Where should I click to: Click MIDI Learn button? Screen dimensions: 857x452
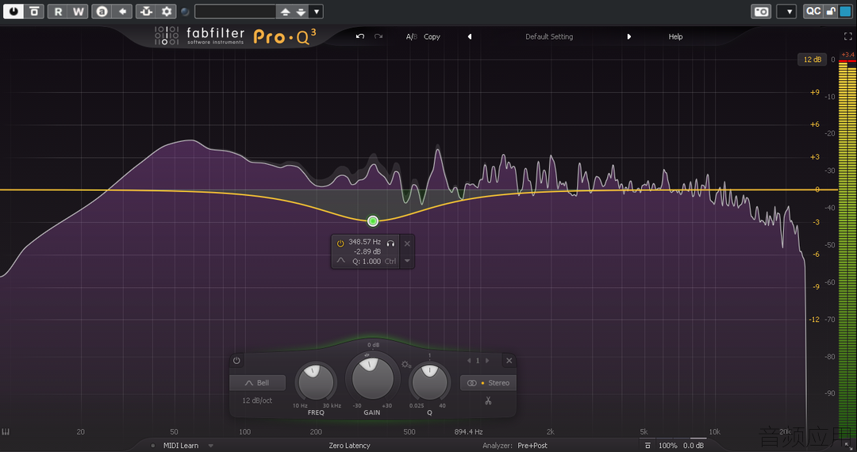181,446
